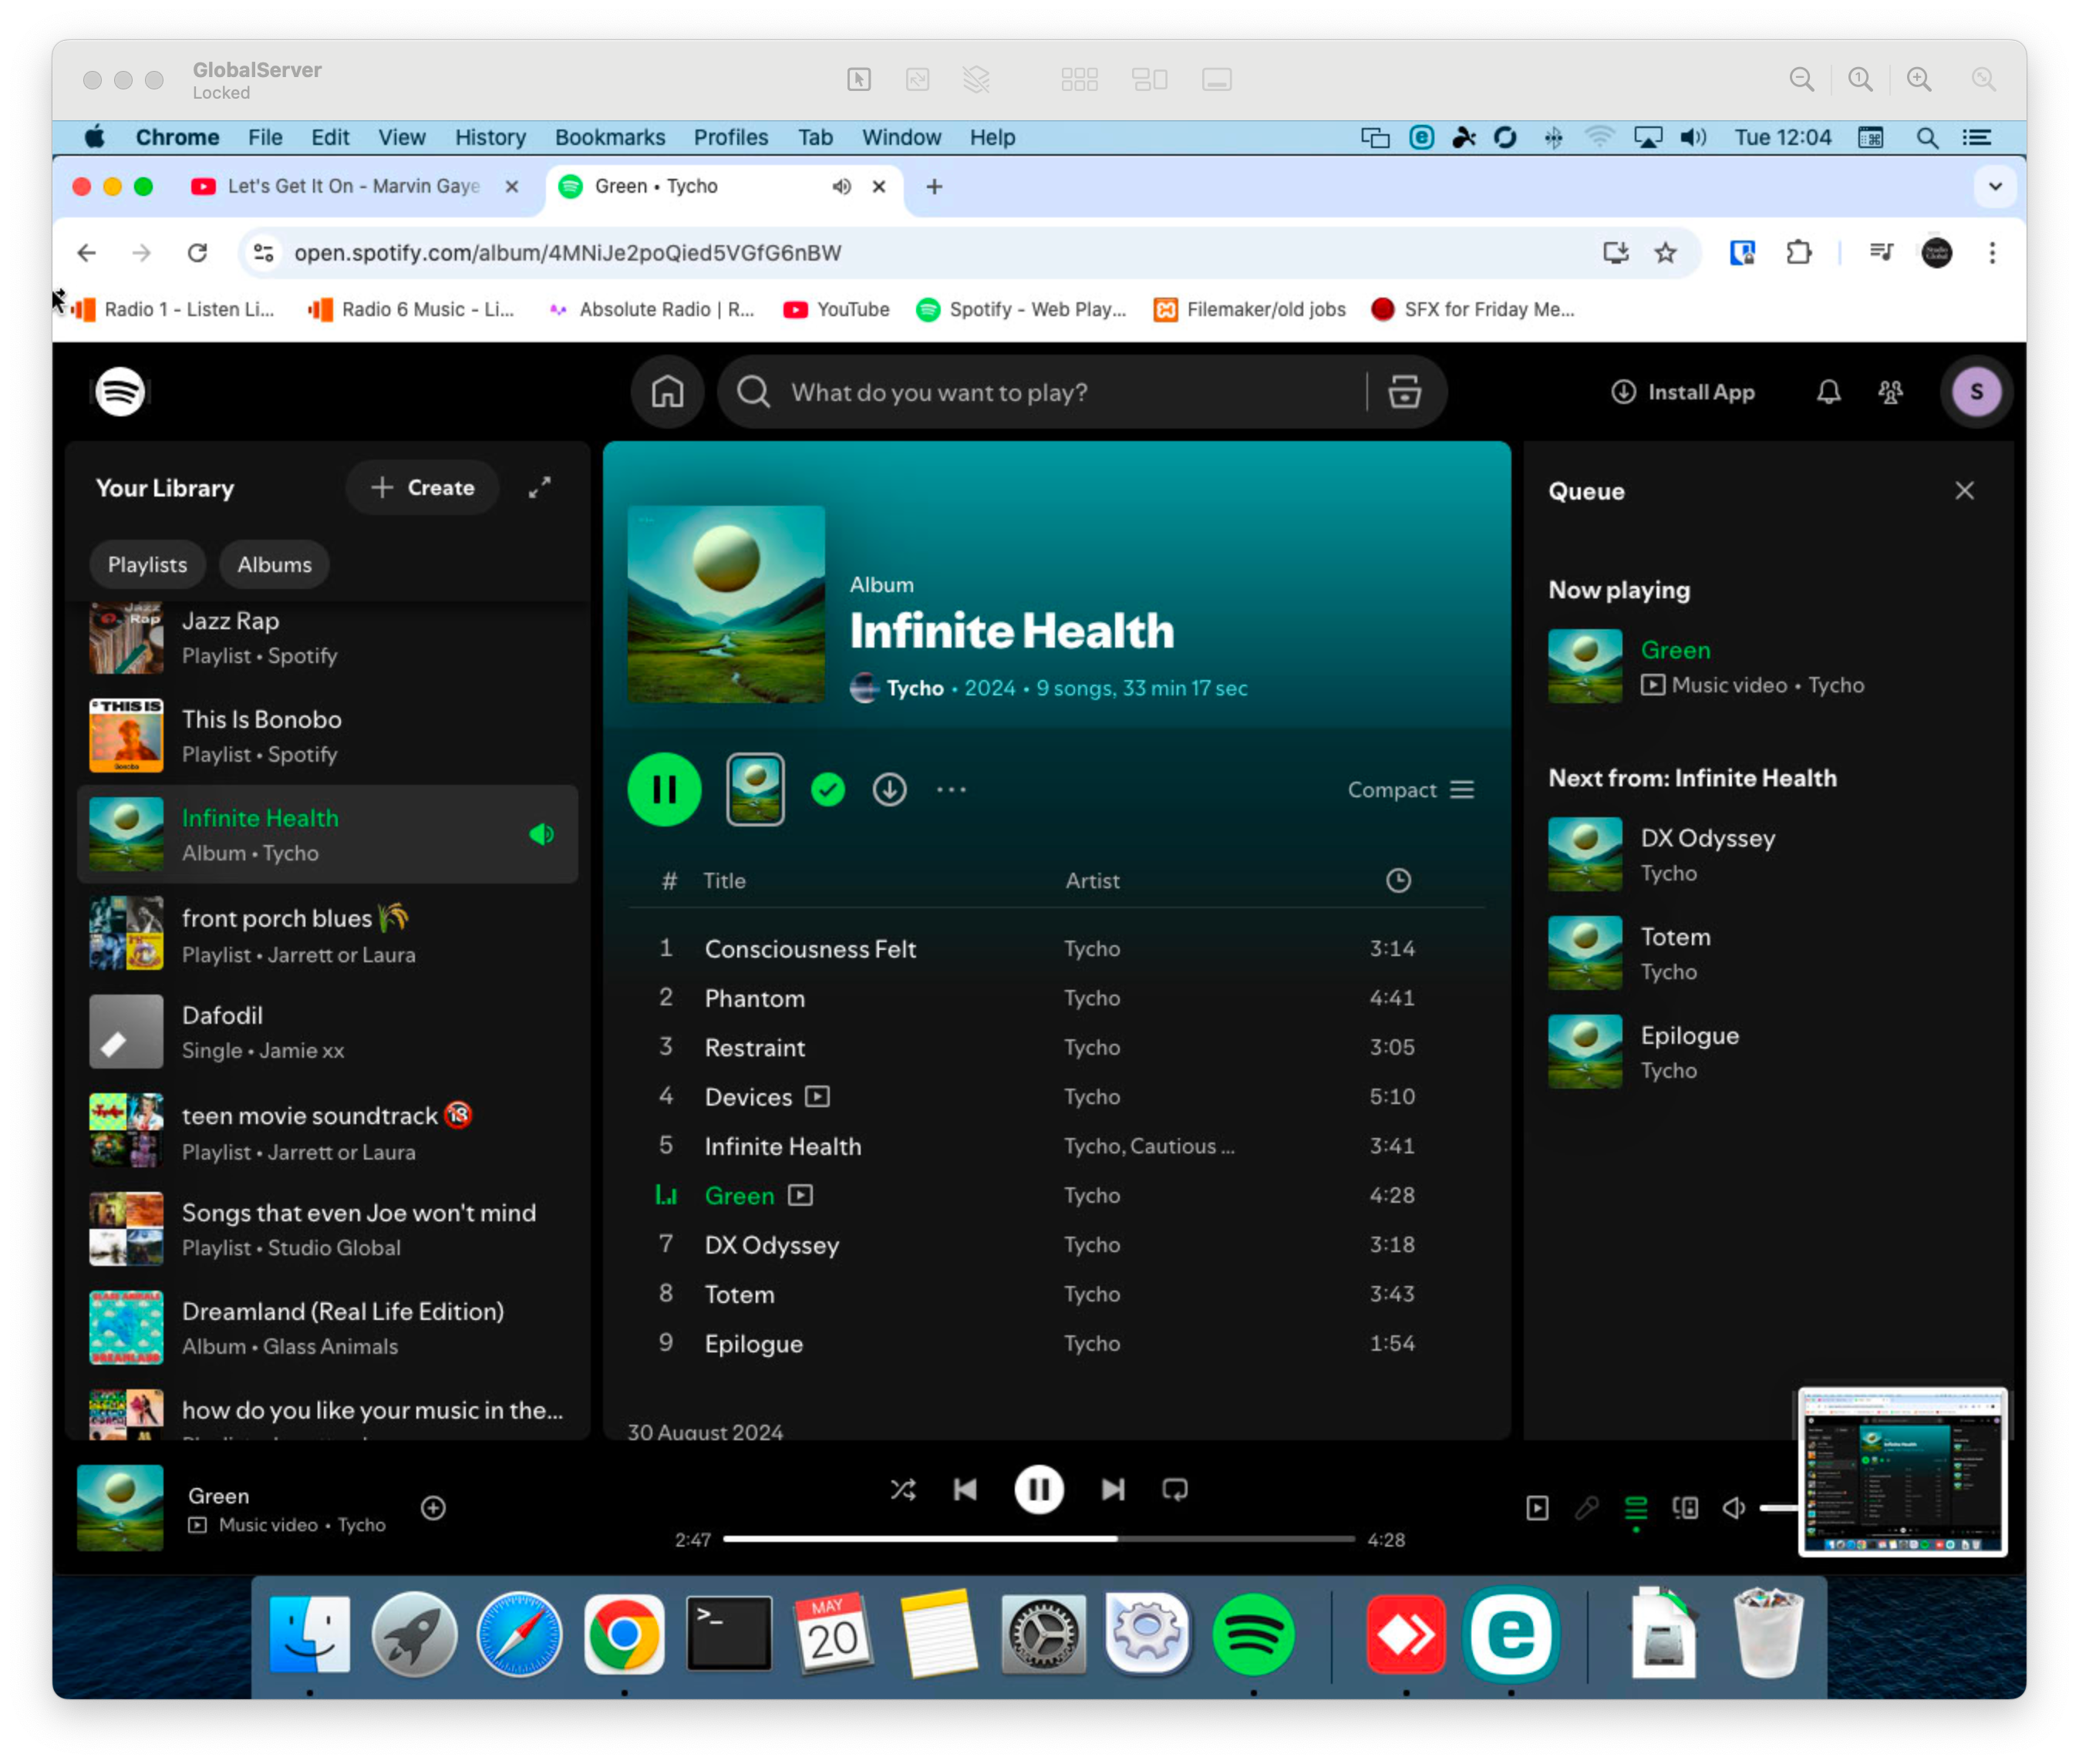This screenshot has height=1764, width=2079.
Task: Click the Spotify logo
Action: click(x=120, y=392)
